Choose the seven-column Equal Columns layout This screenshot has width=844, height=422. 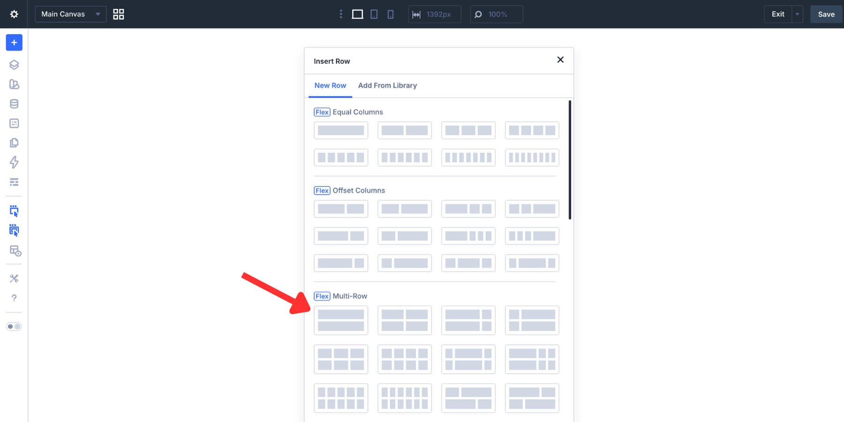(x=468, y=158)
